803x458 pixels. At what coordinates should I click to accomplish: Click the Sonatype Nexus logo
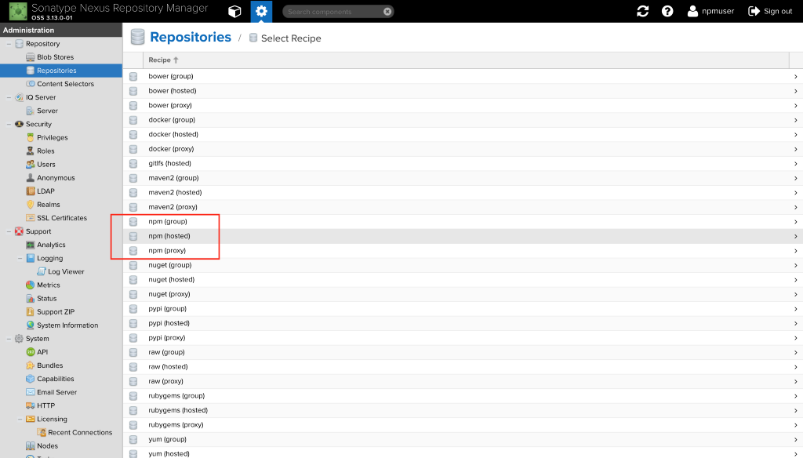[18, 11]
